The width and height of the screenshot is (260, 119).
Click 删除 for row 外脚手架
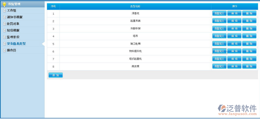point(249,28)
